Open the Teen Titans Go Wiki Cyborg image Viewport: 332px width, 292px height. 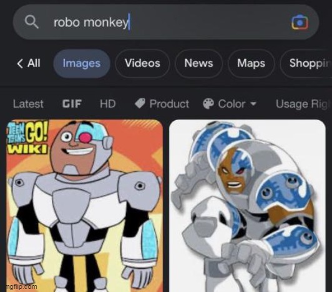click(85, 206)
